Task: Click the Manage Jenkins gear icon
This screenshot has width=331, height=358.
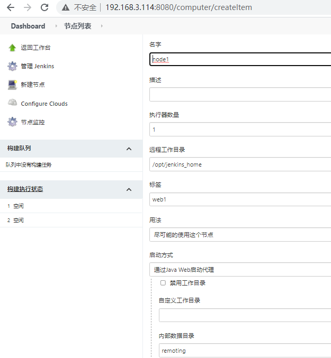Action: [x=12, y=66]
